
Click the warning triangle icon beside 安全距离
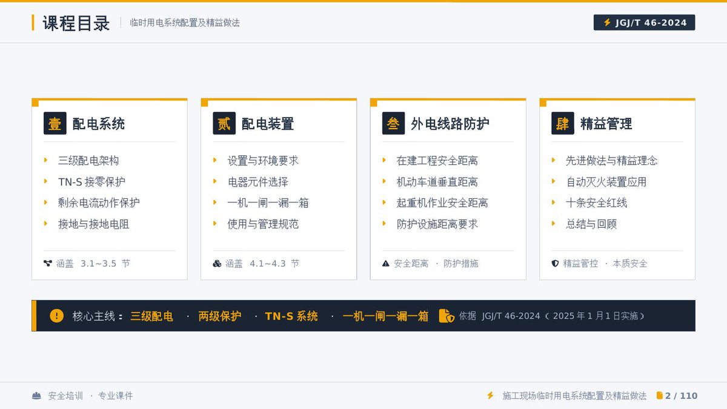point(386,264)
